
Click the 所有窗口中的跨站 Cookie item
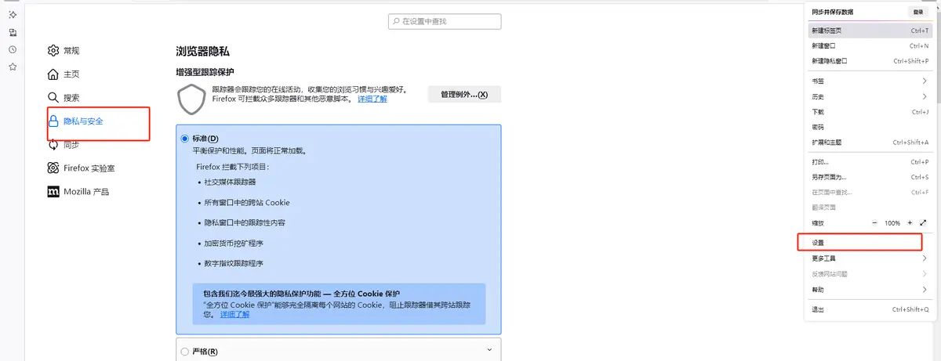click(x=246, y=202)
